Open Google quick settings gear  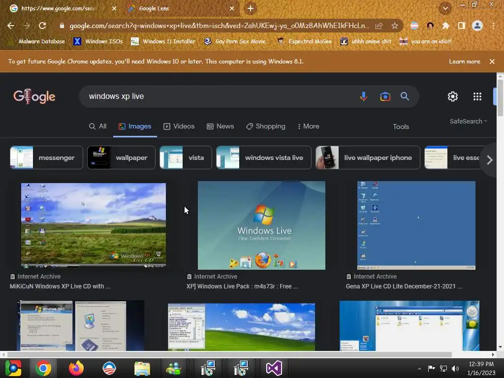(x=453, y=96)
